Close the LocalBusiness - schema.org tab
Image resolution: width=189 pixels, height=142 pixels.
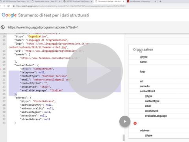pos(155,1)
